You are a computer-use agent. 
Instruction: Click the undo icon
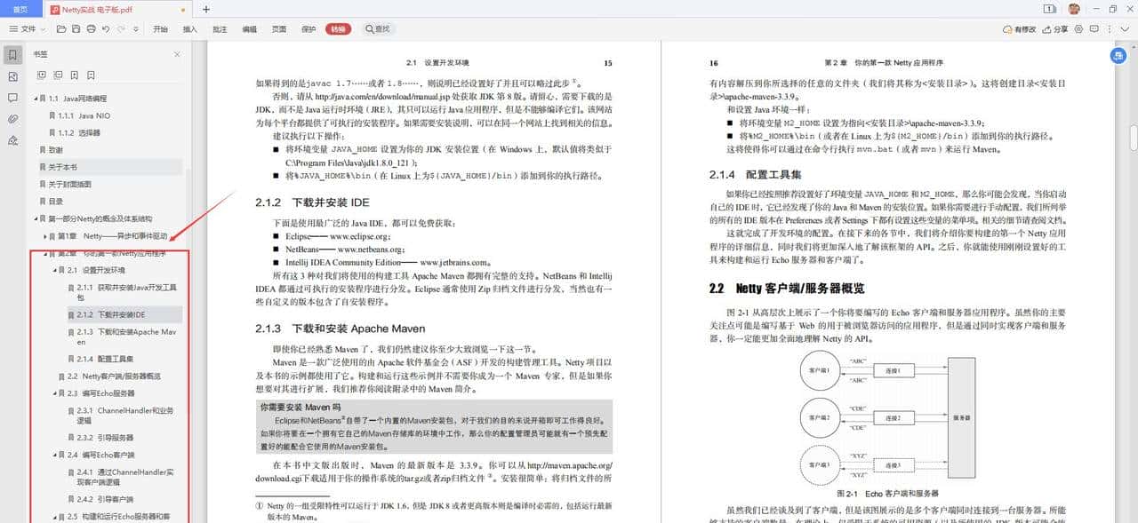coord(106,29)
